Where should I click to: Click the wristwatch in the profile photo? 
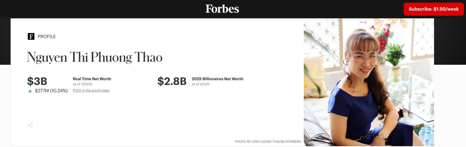click(x=382, y=136)
